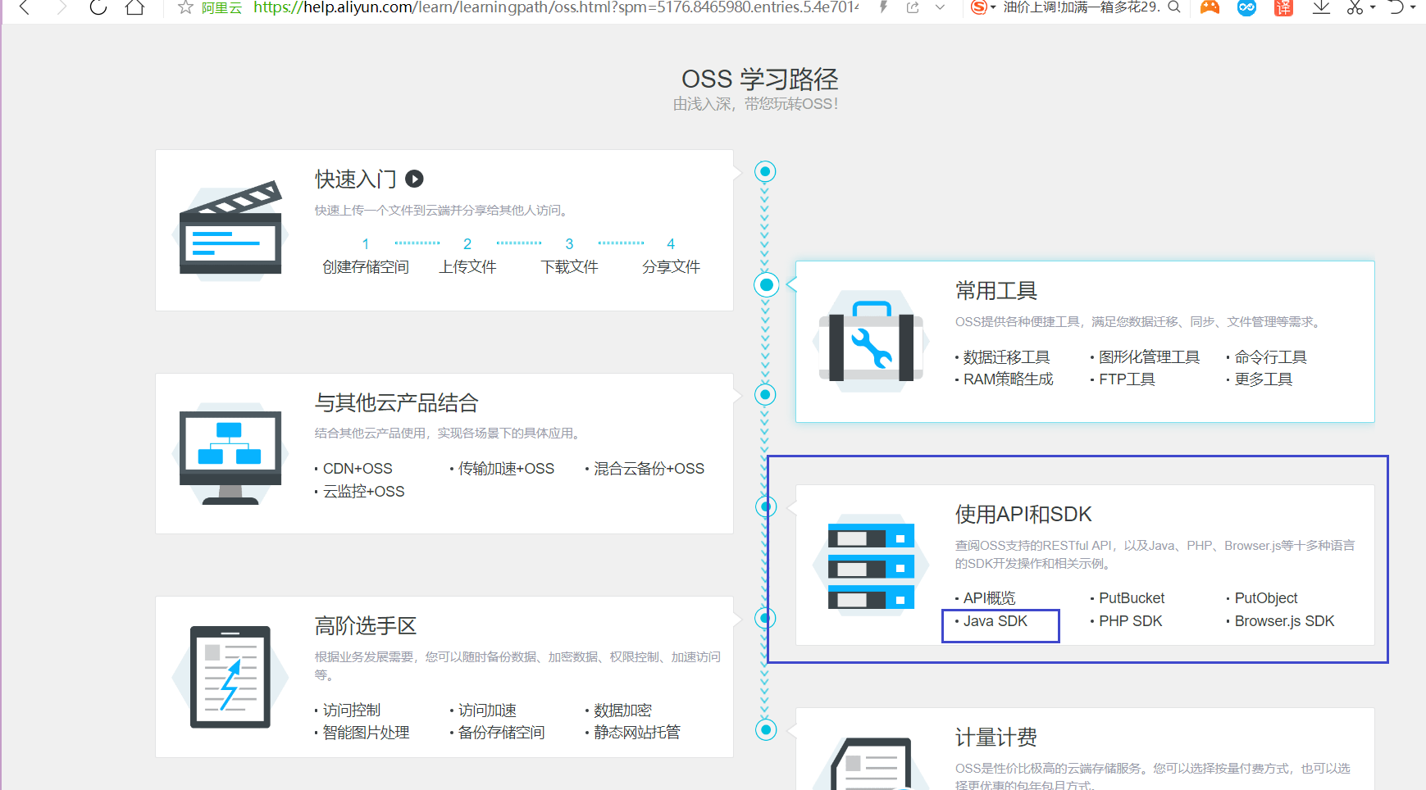Click server stack icon of 使用API和SDK

tap(871, 566)
